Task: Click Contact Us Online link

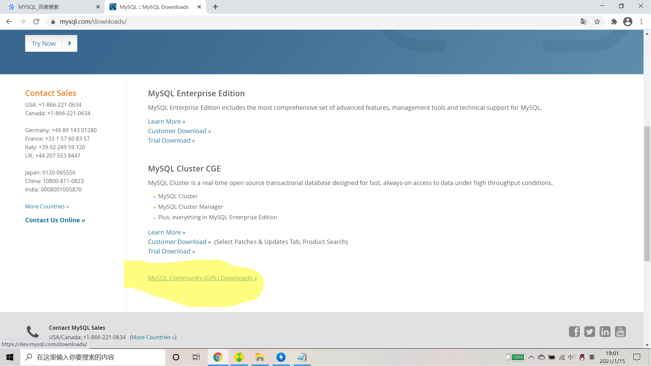Action: (55, 220)
